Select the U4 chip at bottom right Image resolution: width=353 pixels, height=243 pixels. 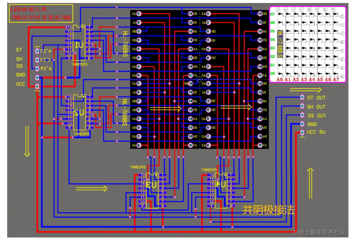[221, 191]
